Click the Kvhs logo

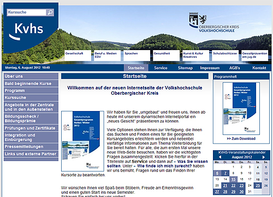[x=26, y=31]
